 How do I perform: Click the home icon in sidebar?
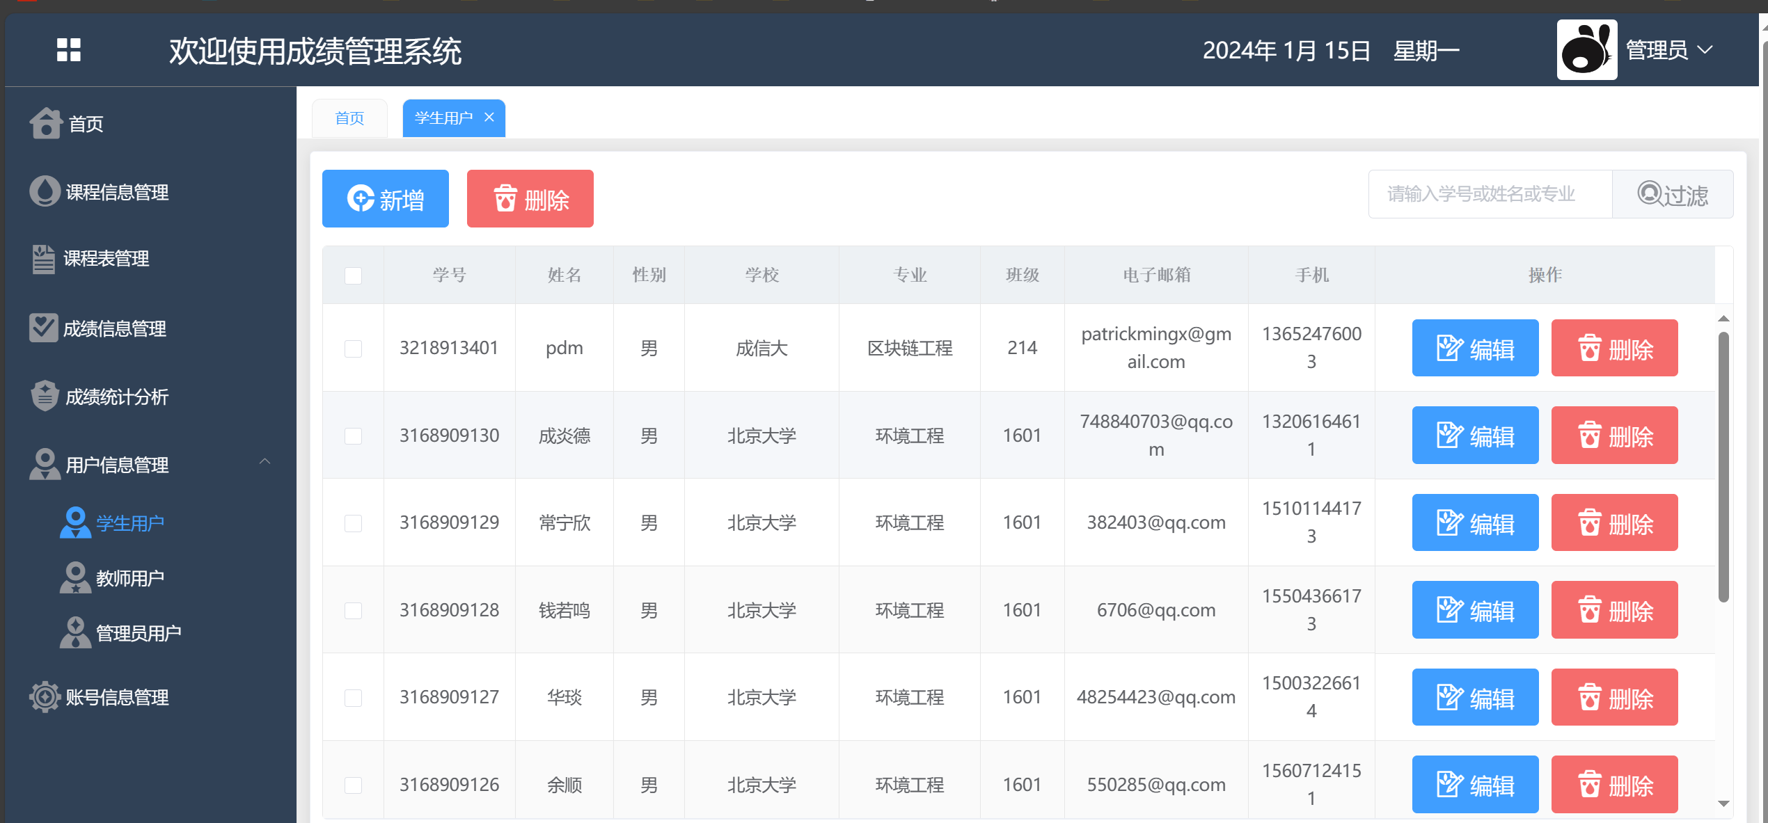(x=46, y=123)
